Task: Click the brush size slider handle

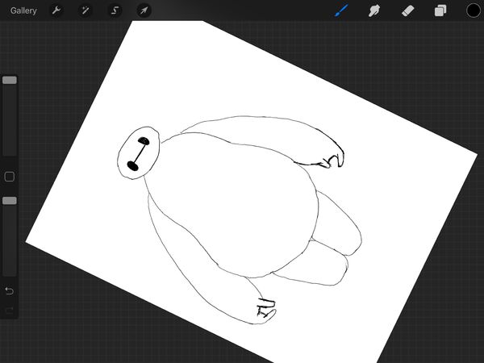Action: click(x=10, y=81)
